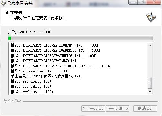Click the 正在安装 heading

coord(14,13)
